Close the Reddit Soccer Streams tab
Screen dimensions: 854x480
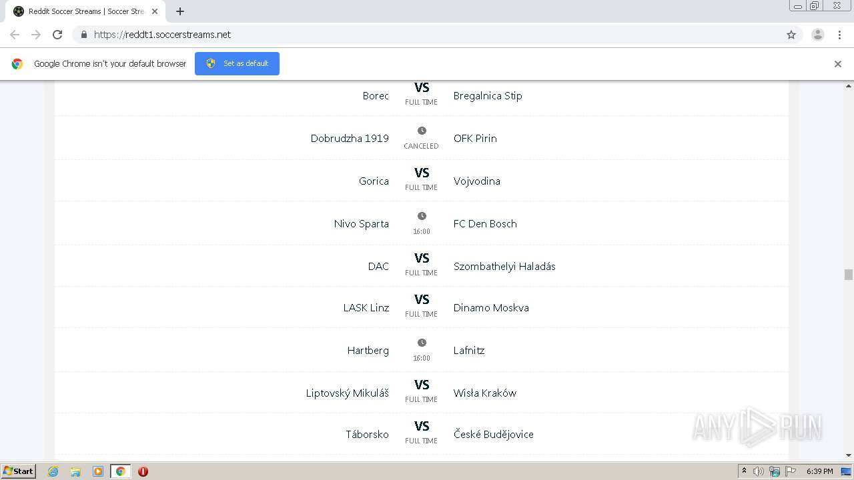coord(155,11)
